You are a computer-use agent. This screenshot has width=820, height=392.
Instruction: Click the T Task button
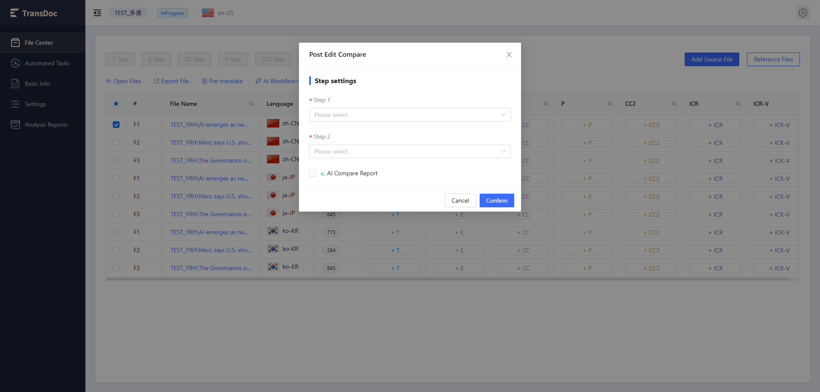[x=120, y=59]
